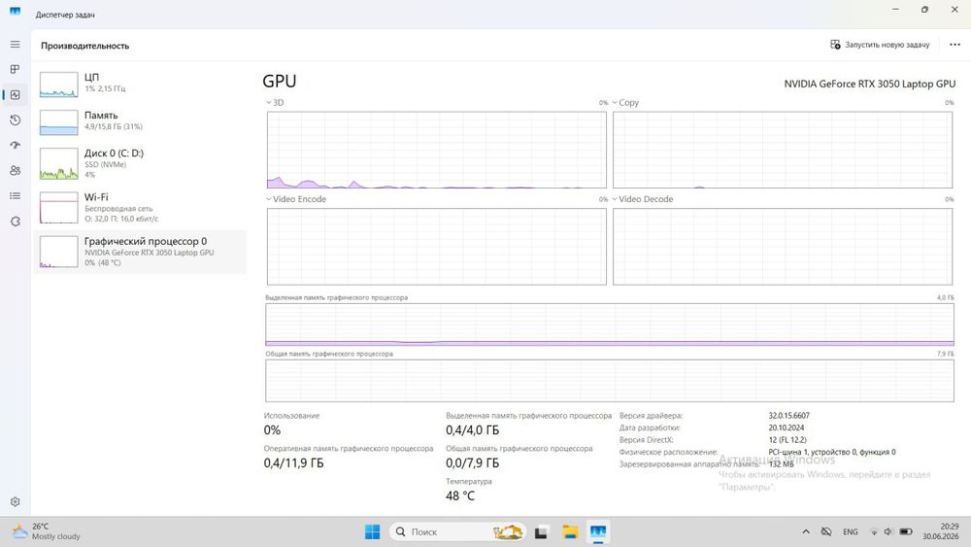Click the '0,4/11,9 ГБ' memory value
Screen dimensions: 971x547
click(x=293, y=463)
